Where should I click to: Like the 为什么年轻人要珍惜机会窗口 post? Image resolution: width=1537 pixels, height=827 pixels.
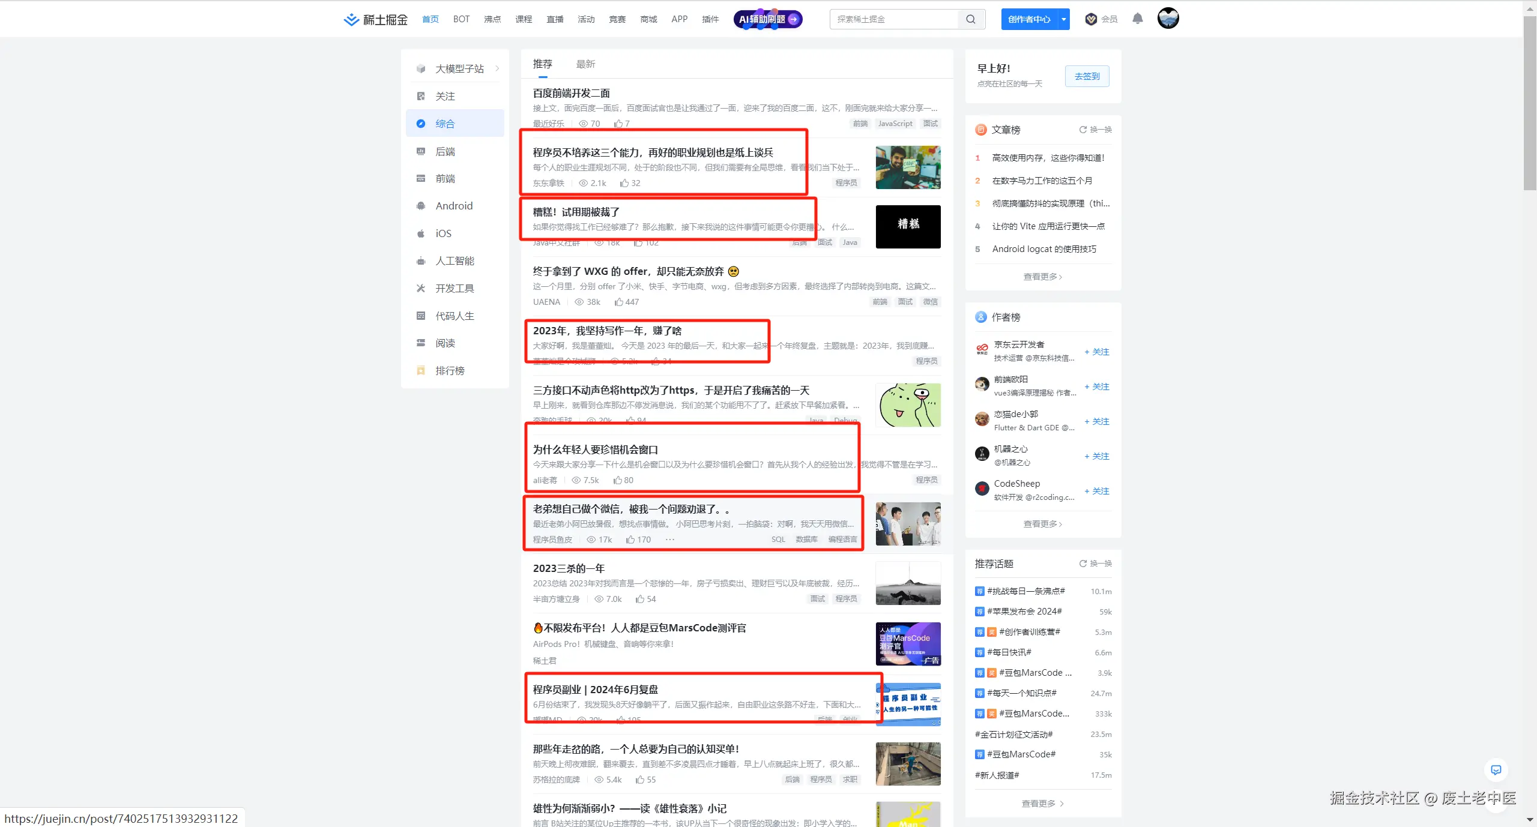618,480
